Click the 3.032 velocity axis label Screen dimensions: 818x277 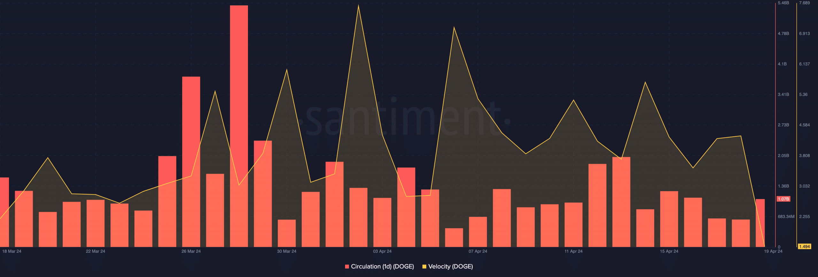(x=805, y=186)
